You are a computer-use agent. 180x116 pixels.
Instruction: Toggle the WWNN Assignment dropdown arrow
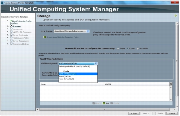point(96,63)
